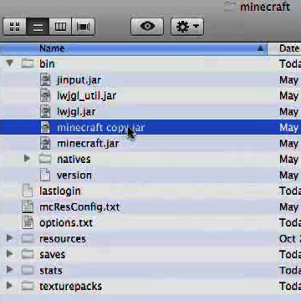
Task: Open Quick Look eye button
Action: 147,26
